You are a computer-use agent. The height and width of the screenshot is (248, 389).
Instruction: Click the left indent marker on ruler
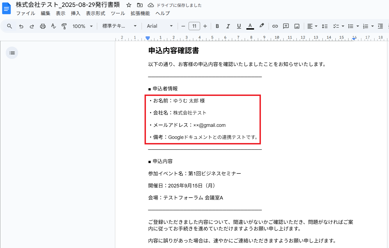point(148,38)
